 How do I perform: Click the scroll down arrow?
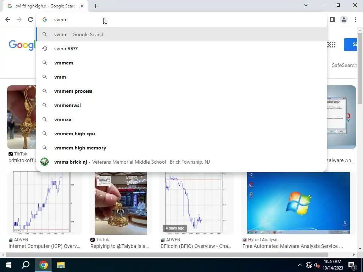tap(360, 249)
